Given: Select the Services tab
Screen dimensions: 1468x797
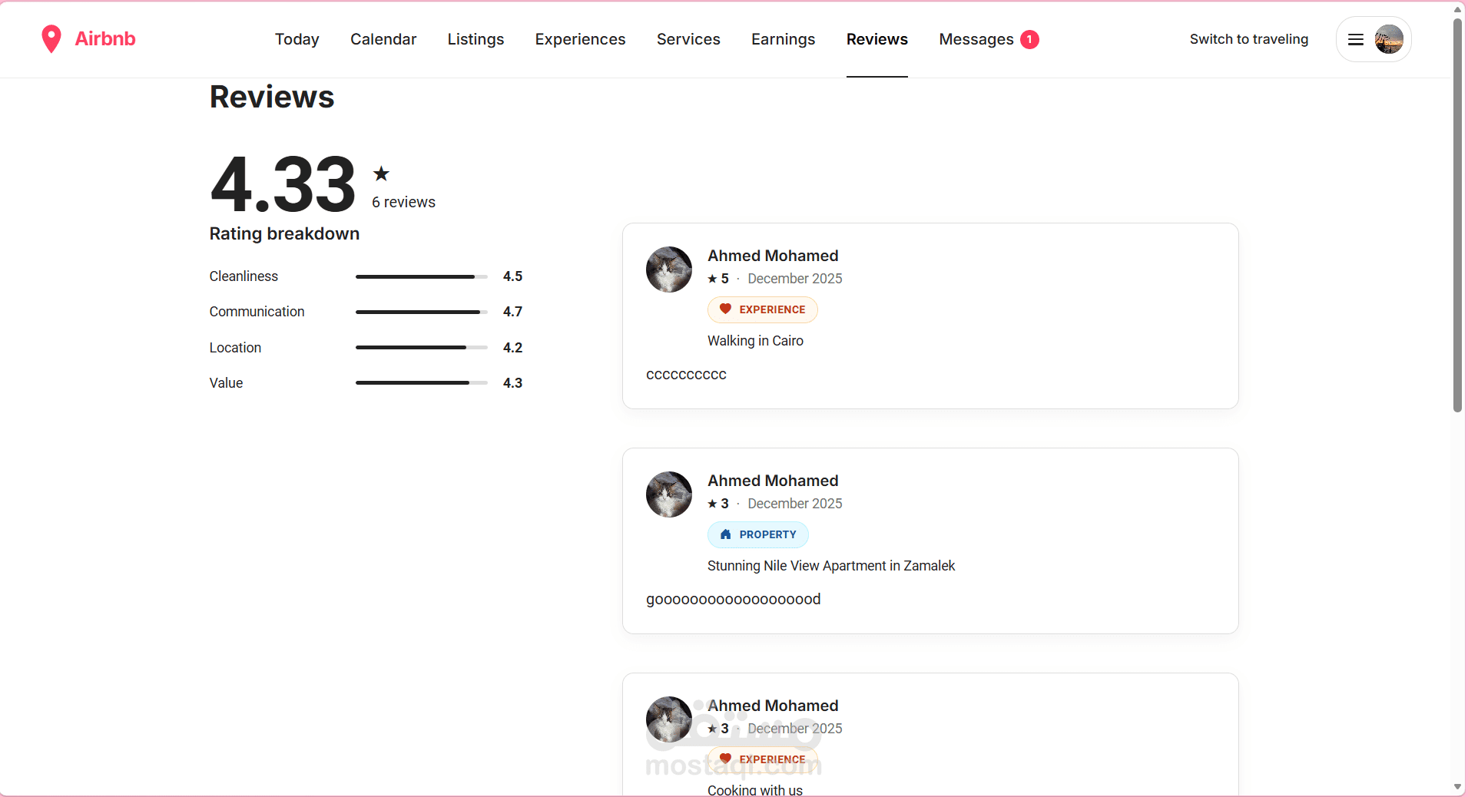Looking at the screenshot, I should pyautogui.click(x=688, y=39).
